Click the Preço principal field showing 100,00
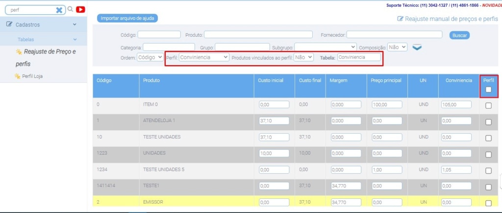The height and width of the screenshot is (213, 502). [387, 105]
